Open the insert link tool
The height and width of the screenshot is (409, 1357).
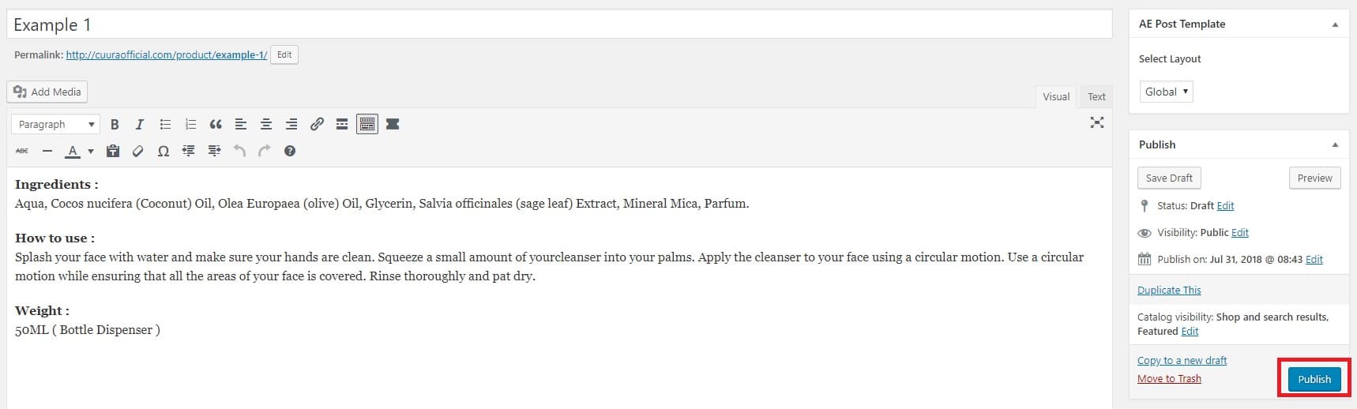(x=317, y=124)
